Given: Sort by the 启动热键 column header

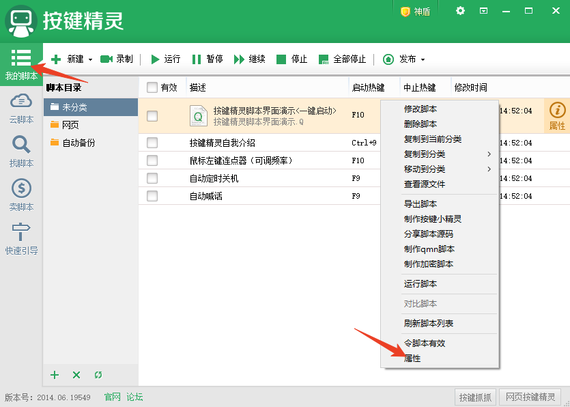Looking at the screenshot, I should [374, 87].
